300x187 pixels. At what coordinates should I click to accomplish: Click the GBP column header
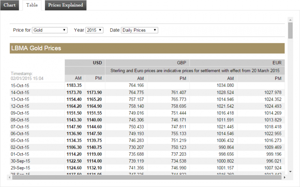(x=147, y=63)
